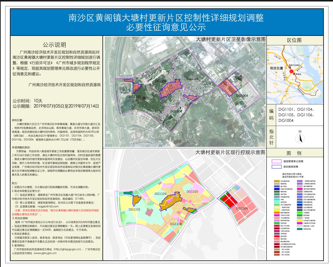Click the 防护绿地 legend swatch
The image size is (333, 267).
click(300, 215)
